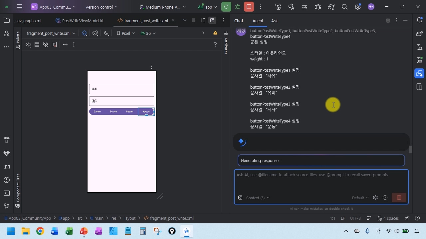Open the Device Manager tool window
The width and height of the screenshot is (426, 239).
419,47
